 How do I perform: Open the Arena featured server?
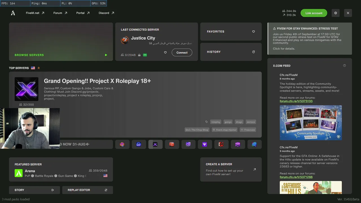(x=61, y=169)
